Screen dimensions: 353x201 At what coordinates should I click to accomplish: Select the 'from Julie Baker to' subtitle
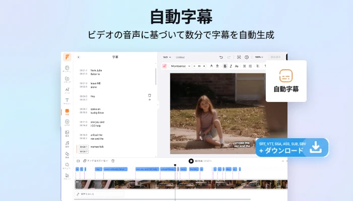point(96,72)
